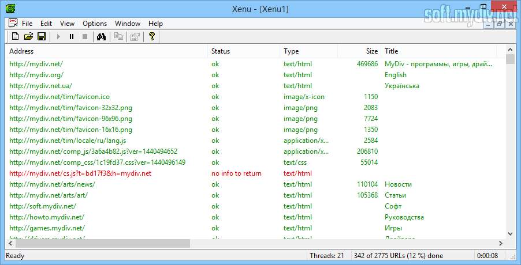Sort list by Status column header
This screenshot has height=265, width=521.
[244, 51]
